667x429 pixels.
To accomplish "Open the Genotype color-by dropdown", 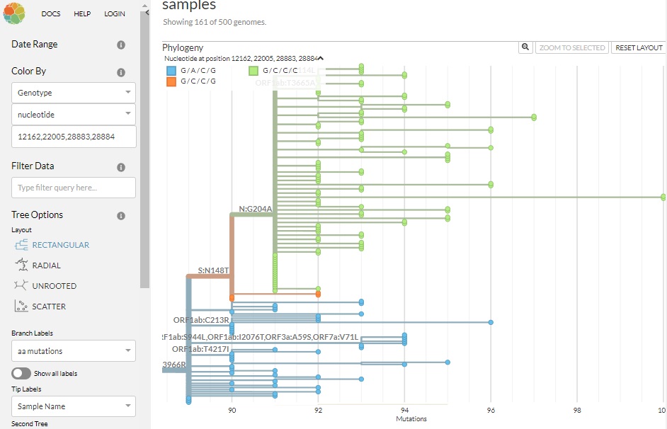I will tap(73, 92).
